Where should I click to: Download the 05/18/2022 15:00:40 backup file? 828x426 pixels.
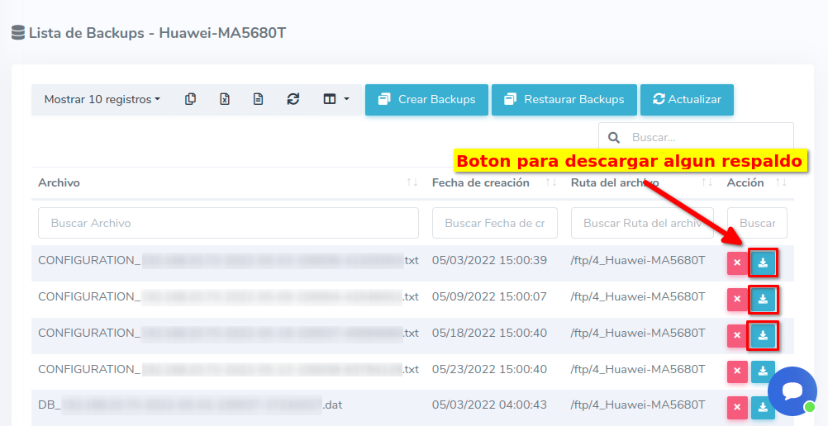[x=763, y=335]
